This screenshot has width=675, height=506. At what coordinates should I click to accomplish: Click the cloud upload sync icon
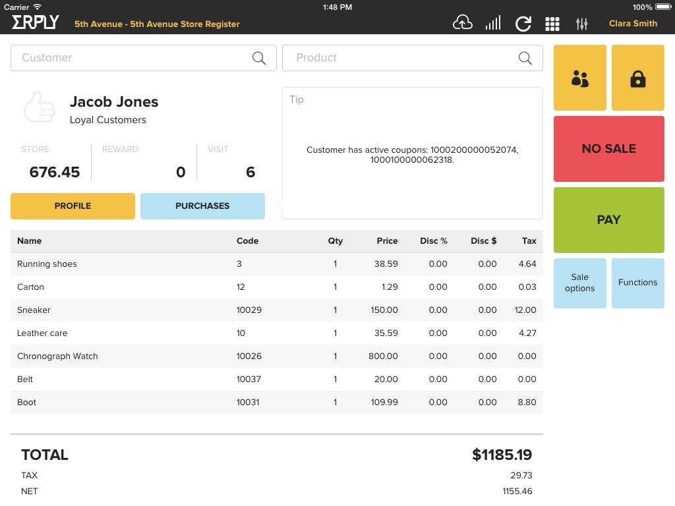[463, 24]
